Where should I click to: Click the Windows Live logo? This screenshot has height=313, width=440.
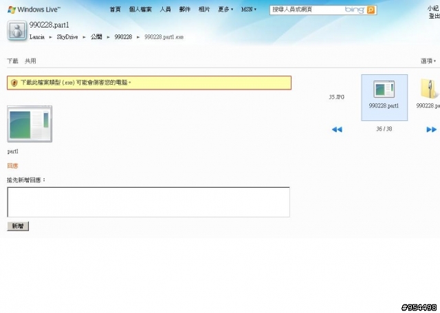coord(34,9)
